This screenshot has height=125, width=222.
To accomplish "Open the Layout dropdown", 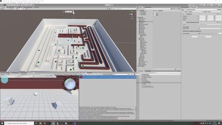I will [x=217, y=5].
